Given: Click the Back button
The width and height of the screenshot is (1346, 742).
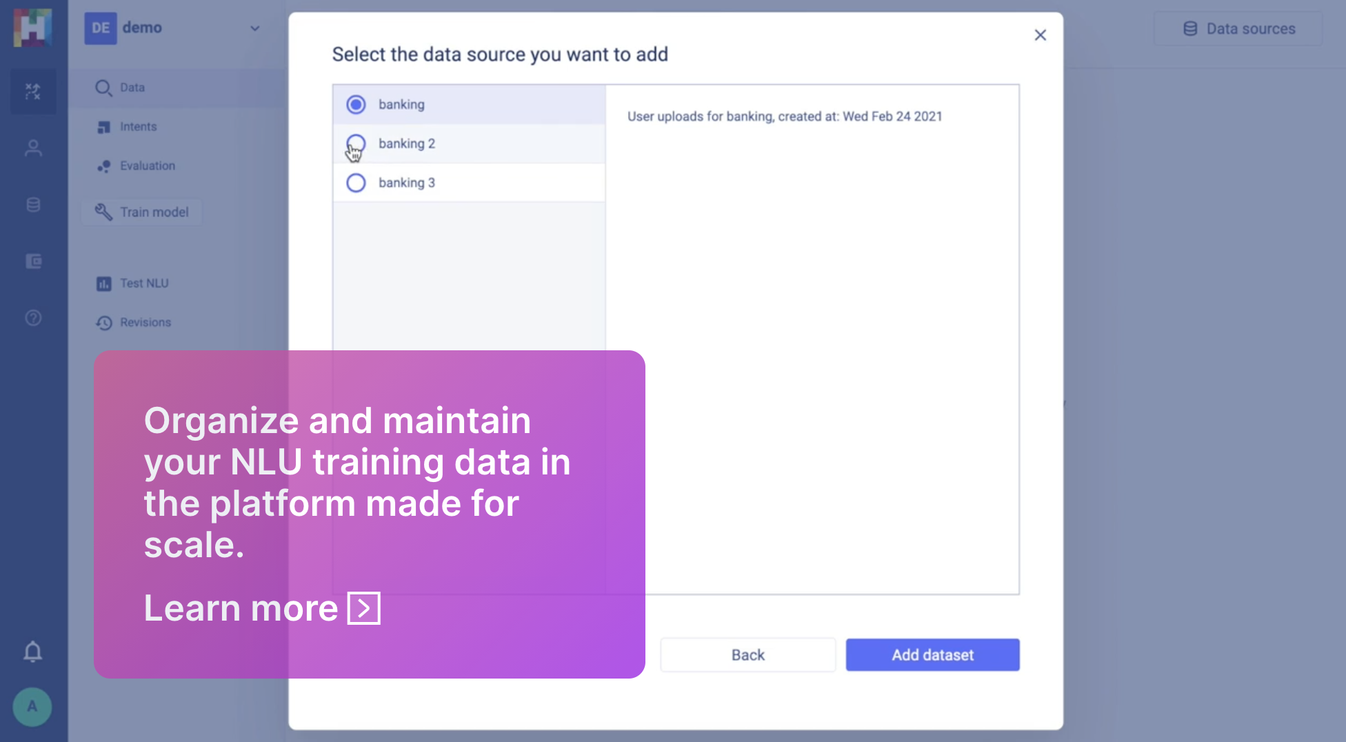Looking at the screenshot, I should pos(747,655).
